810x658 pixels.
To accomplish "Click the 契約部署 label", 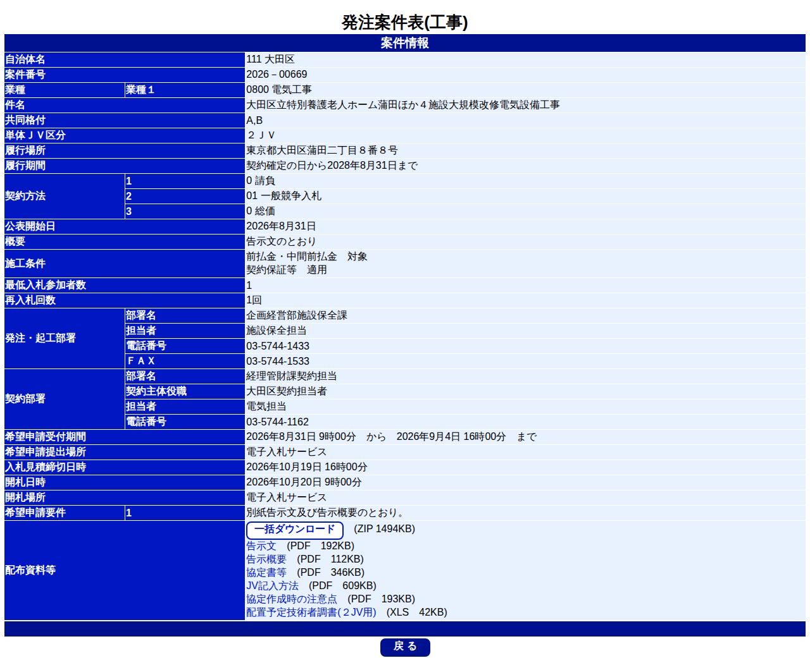I will tap(25, 399).
